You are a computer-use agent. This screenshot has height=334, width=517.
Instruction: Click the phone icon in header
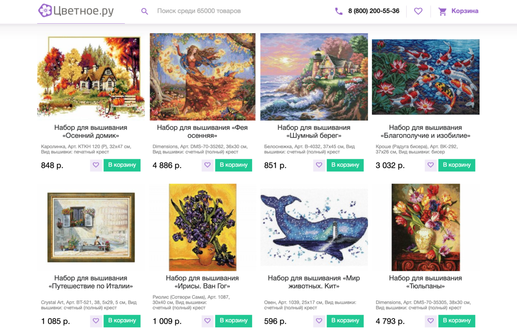tap(339, 11)
